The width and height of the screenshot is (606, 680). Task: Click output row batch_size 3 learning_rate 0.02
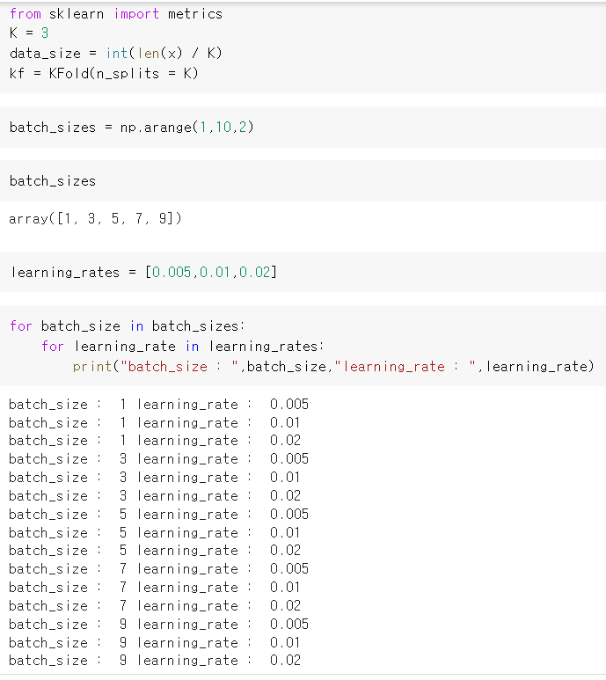point(155,495)
